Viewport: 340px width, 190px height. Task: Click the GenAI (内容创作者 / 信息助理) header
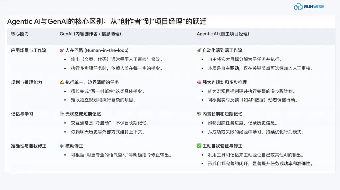click(x=90, y=34)
